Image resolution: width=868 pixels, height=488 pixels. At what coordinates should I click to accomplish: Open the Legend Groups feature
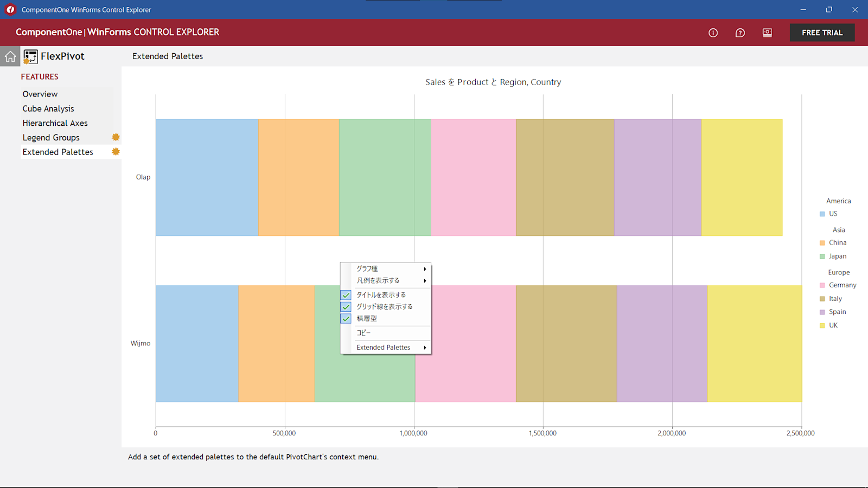click(x=51, y=138)
